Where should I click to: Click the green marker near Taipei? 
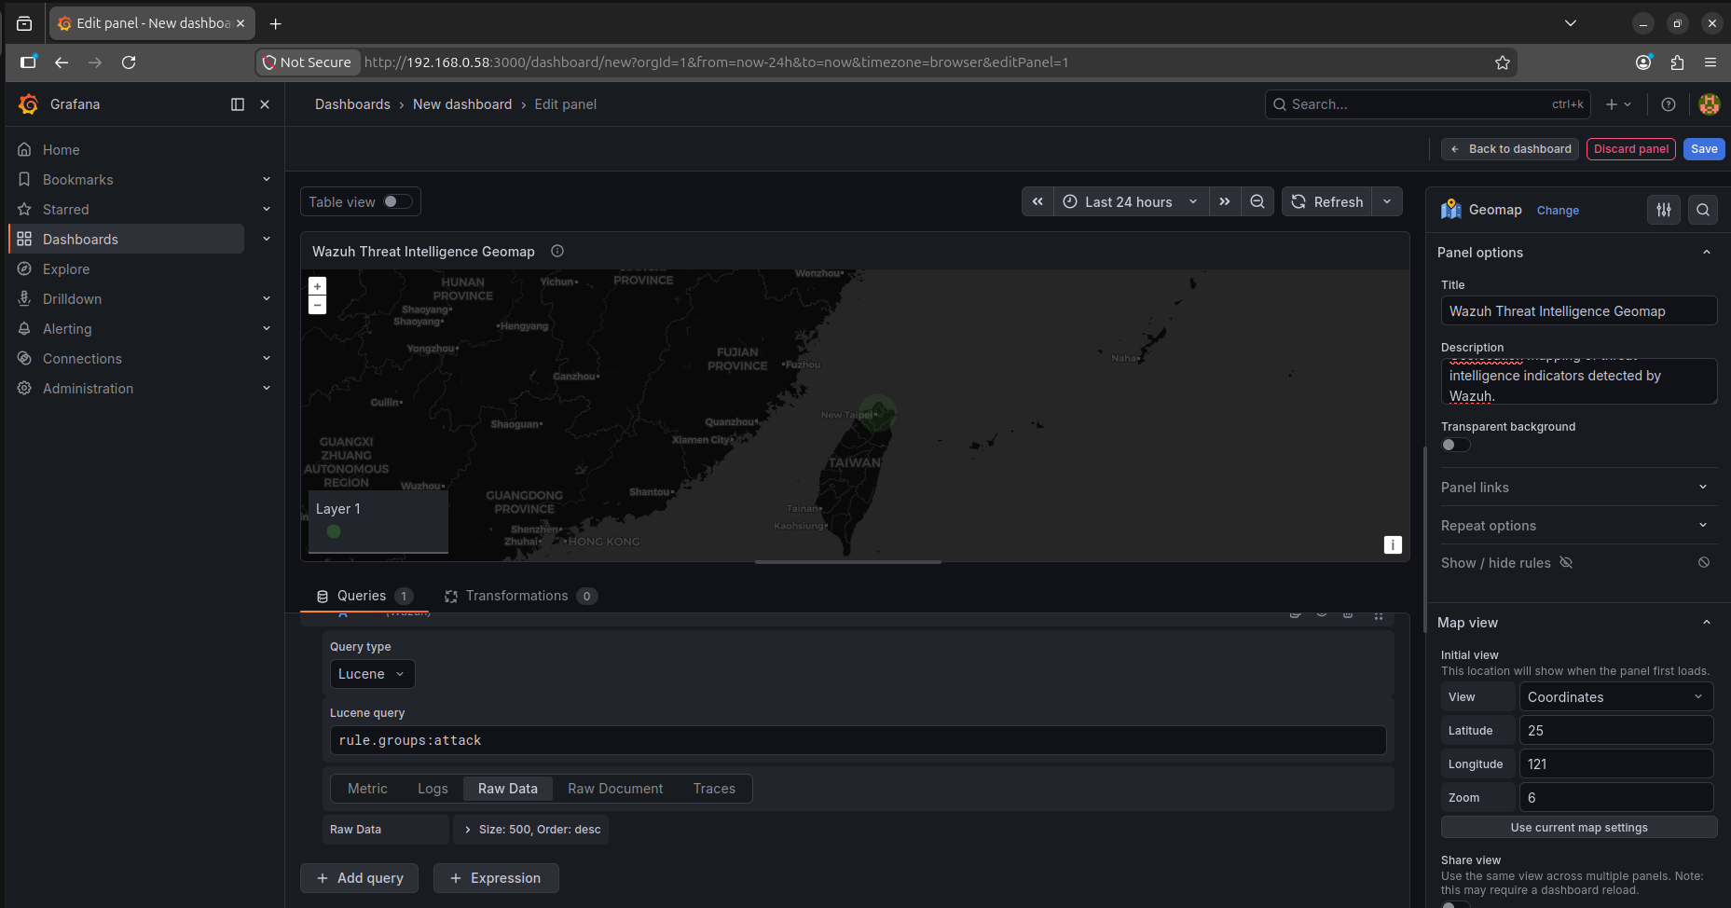877,413
